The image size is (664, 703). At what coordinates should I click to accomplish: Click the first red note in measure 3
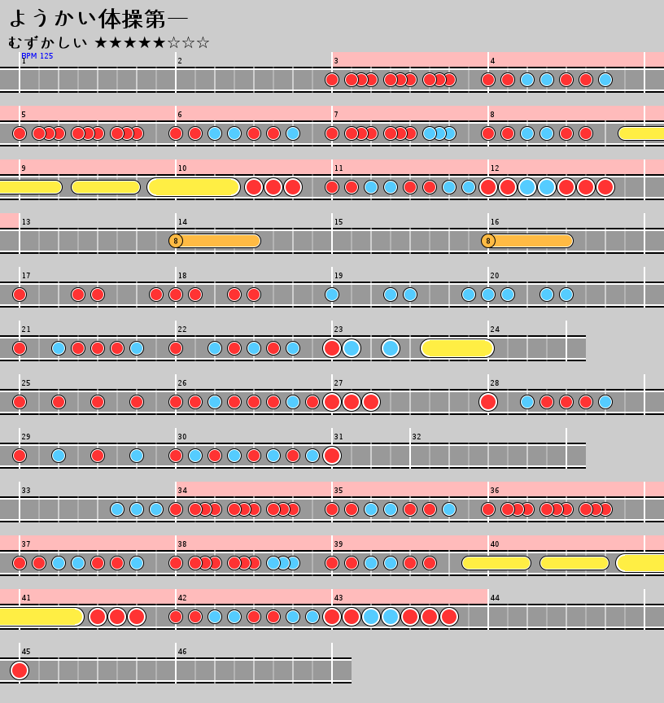coord(332,80)
